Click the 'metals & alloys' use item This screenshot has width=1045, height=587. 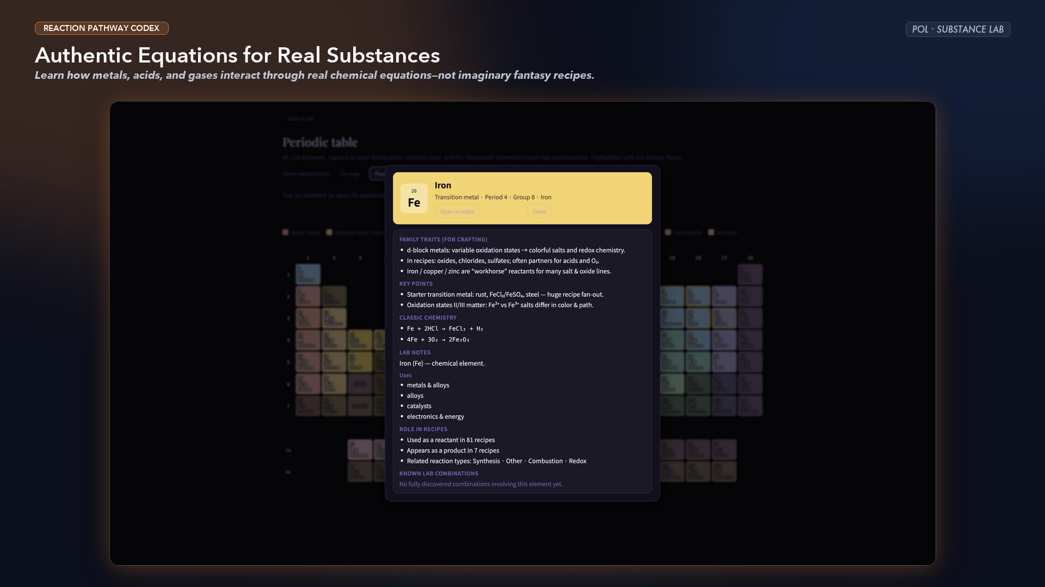pos(428,385)
